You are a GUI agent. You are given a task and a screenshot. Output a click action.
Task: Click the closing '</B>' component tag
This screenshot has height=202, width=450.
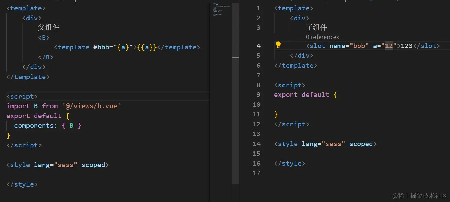click(x=46, y=57)
